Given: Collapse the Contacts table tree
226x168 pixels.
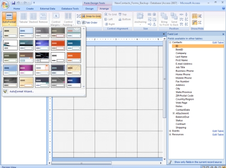Looking at the screenshot, I should [x=170, y=42].
